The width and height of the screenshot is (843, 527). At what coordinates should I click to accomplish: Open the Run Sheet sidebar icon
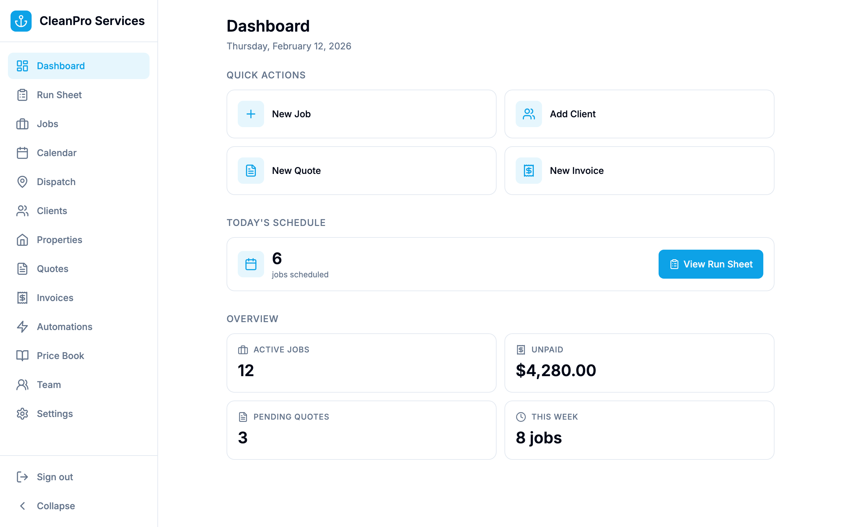pos(22,95)
